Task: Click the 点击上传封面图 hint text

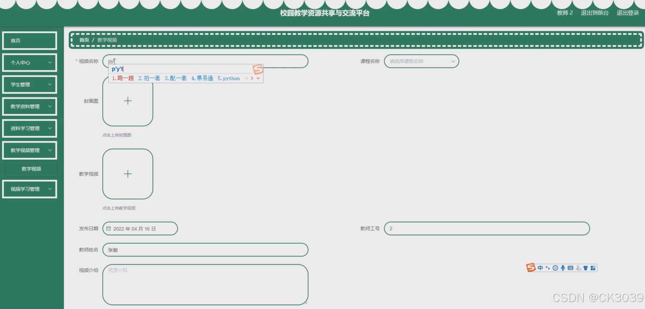Action: coord(117,135)
